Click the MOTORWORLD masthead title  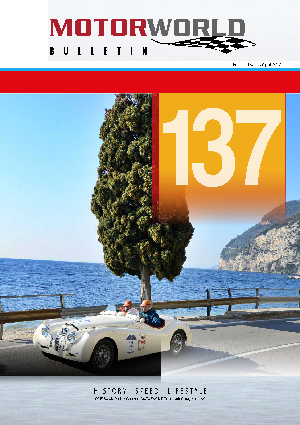tap(148, 27)
